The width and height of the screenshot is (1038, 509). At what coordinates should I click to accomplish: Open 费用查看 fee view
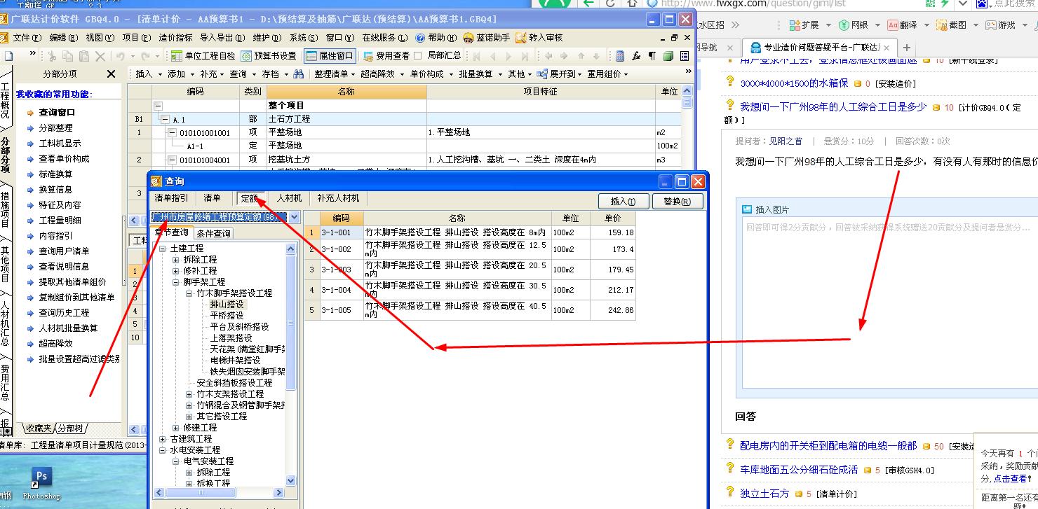click(386, 56)
